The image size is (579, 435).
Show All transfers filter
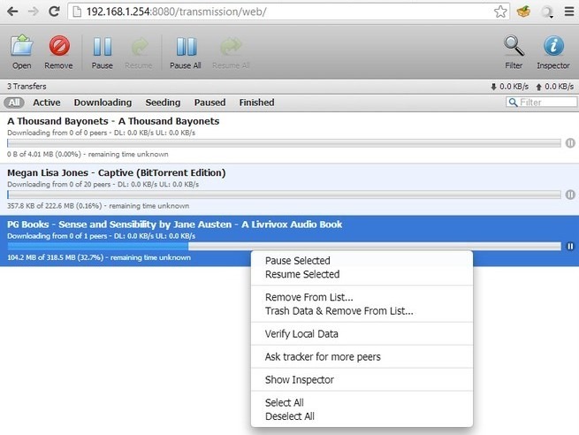click(x=14, y=103)
